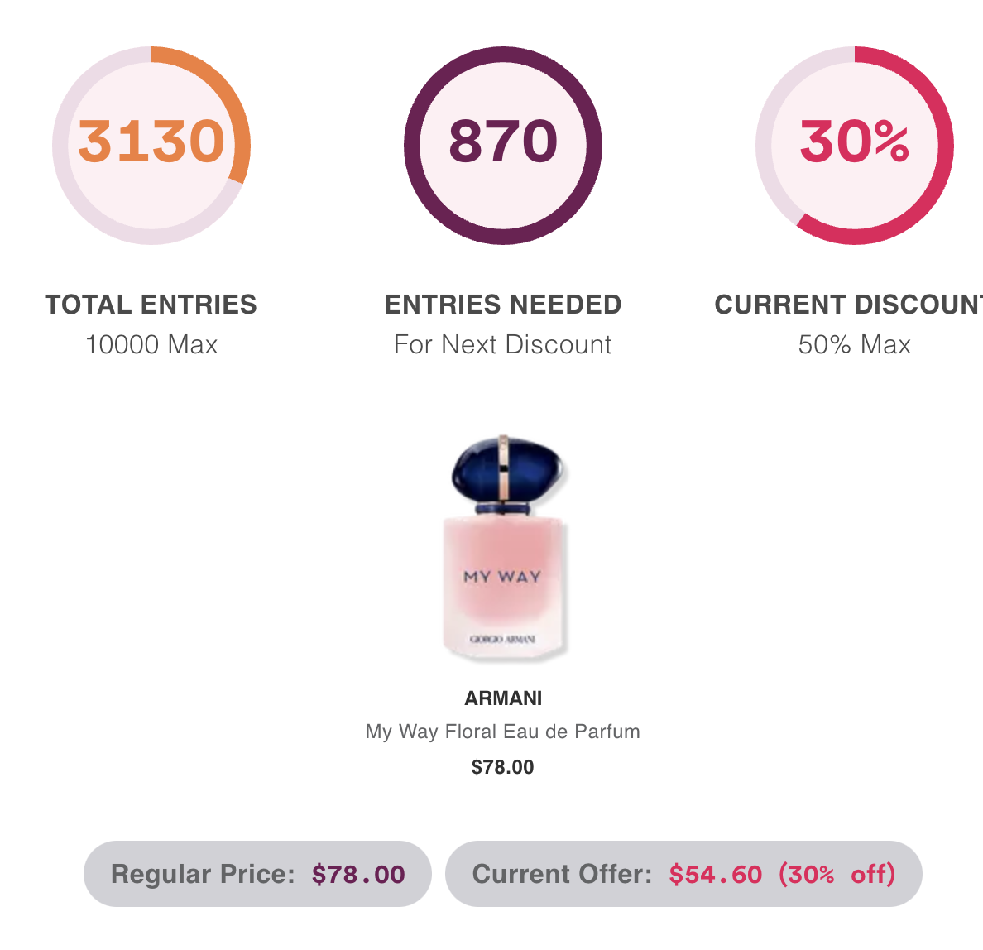
Task: Click the 3130 total entries circle
Action: pos(151,146)
